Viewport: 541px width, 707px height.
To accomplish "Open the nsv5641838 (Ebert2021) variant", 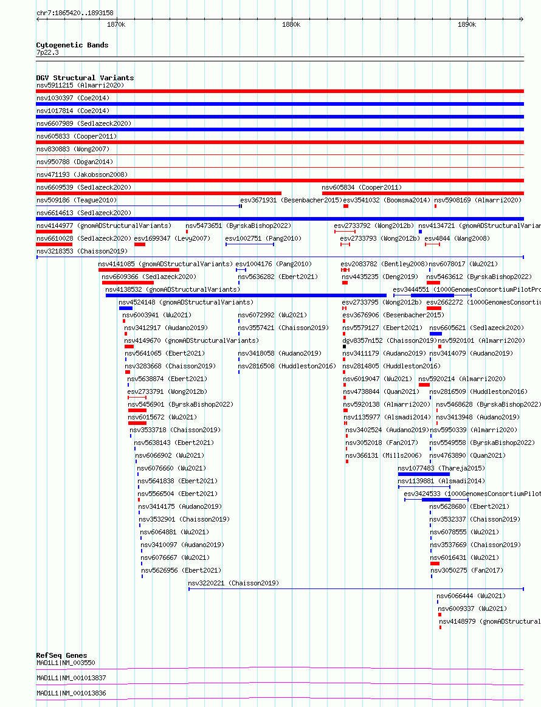I will tap(177, 481).
